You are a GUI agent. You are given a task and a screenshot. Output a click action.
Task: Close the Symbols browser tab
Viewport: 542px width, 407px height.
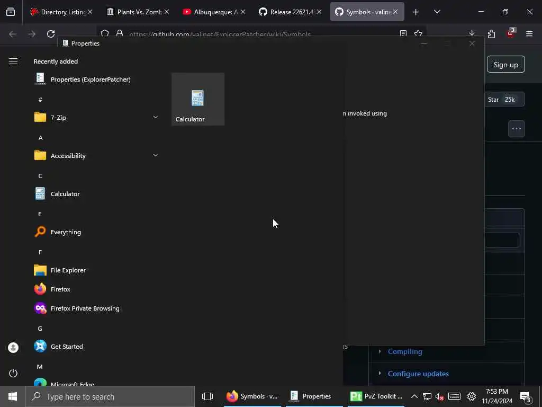pos(395,12)
